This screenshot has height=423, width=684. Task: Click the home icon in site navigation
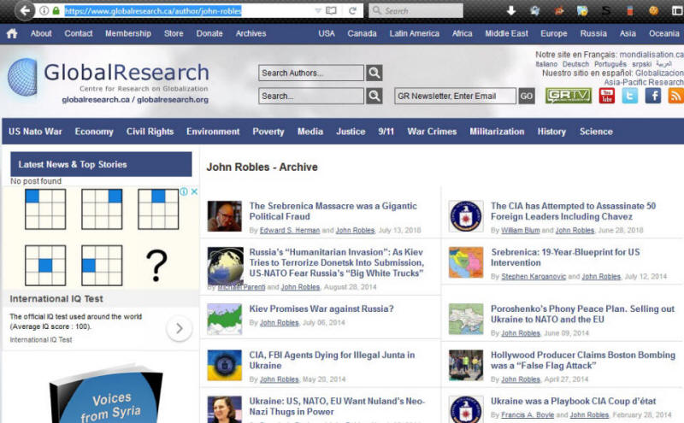[x=12, y=34]
